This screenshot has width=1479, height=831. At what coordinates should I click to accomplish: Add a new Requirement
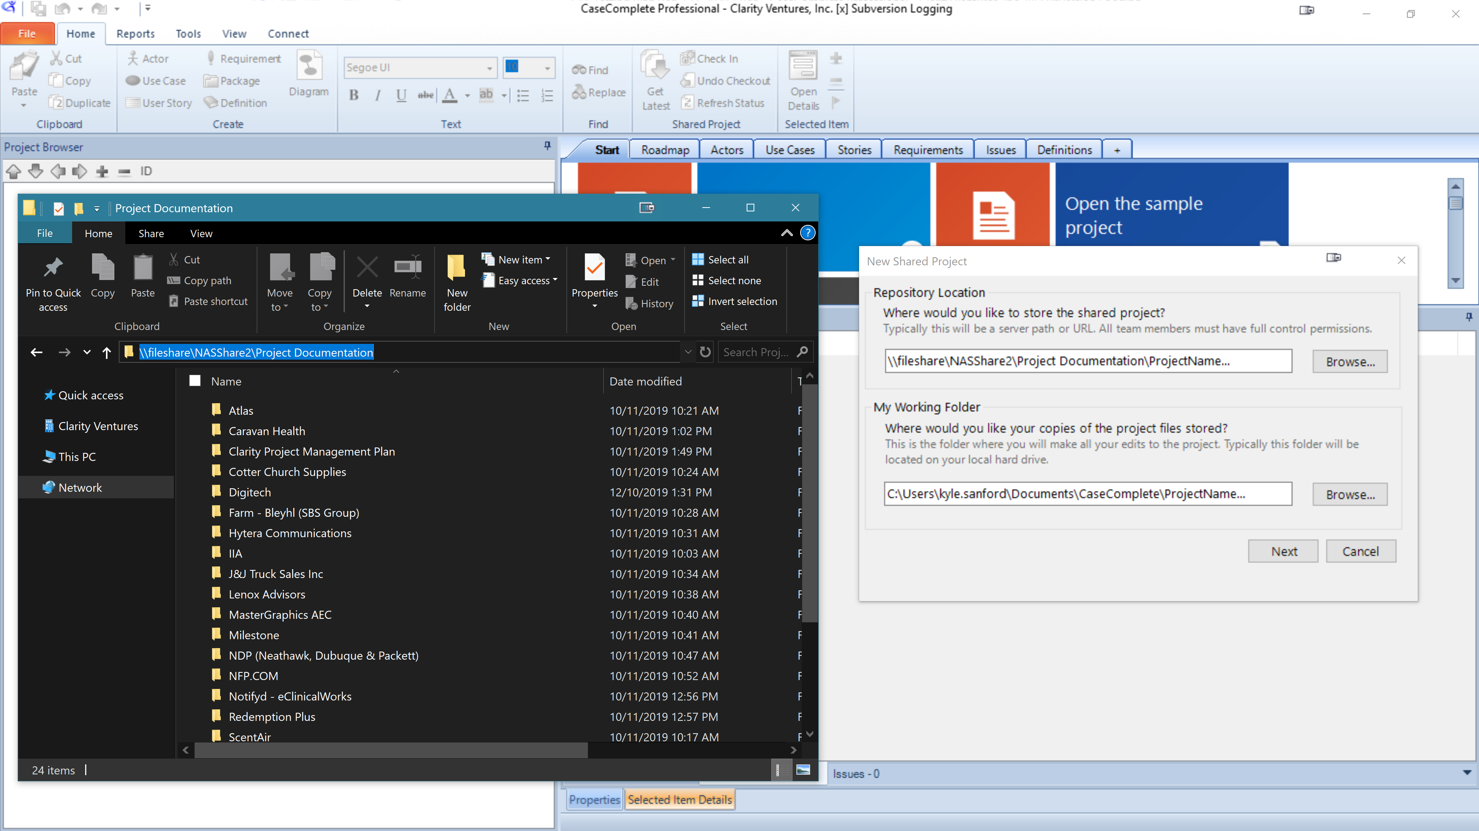(x=243, y=59)
